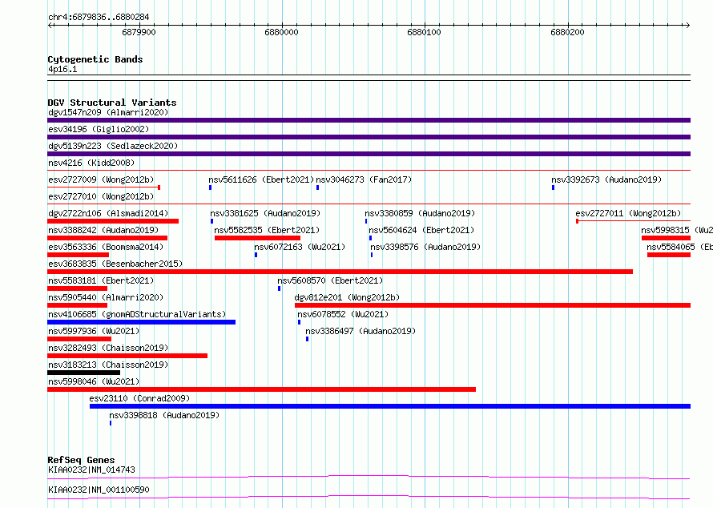Click the truncated nsv5584065 label
This screenshot has width=713, height=508.
coord(680,247)
